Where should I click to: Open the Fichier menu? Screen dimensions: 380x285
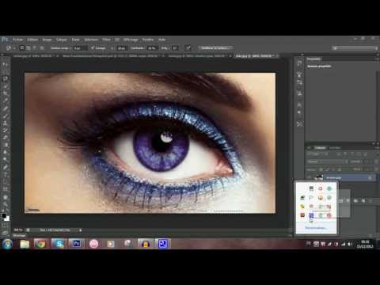click(x=18, y=40)
